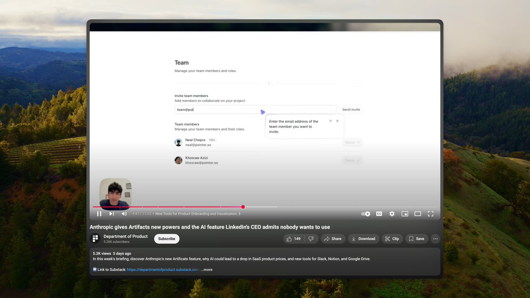Save video to a playlist

click(416, 239)
